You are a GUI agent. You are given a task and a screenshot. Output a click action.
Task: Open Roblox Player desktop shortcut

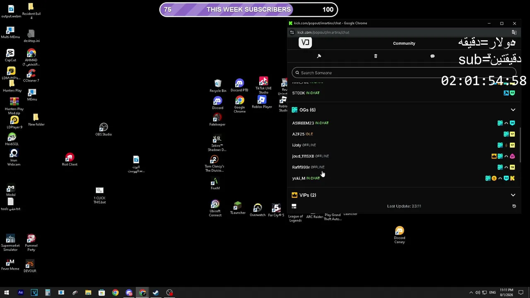click(x=262, y=102)
